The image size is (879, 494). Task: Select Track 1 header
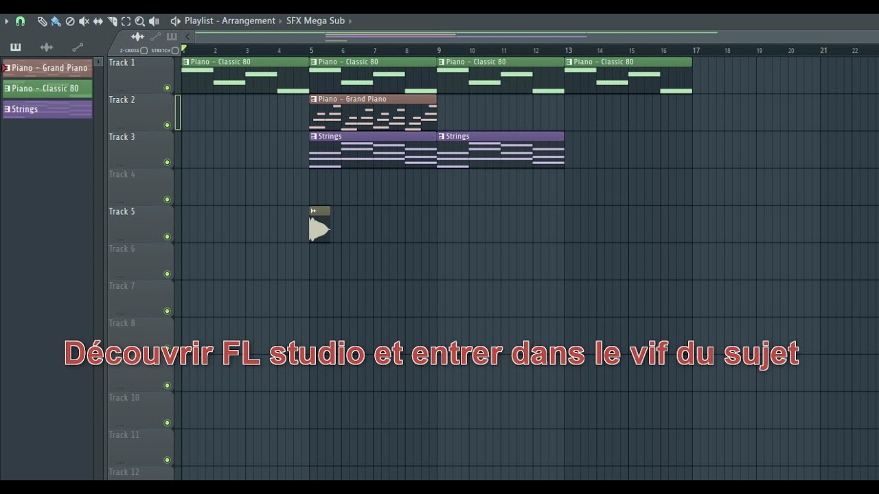coord(141,75)
